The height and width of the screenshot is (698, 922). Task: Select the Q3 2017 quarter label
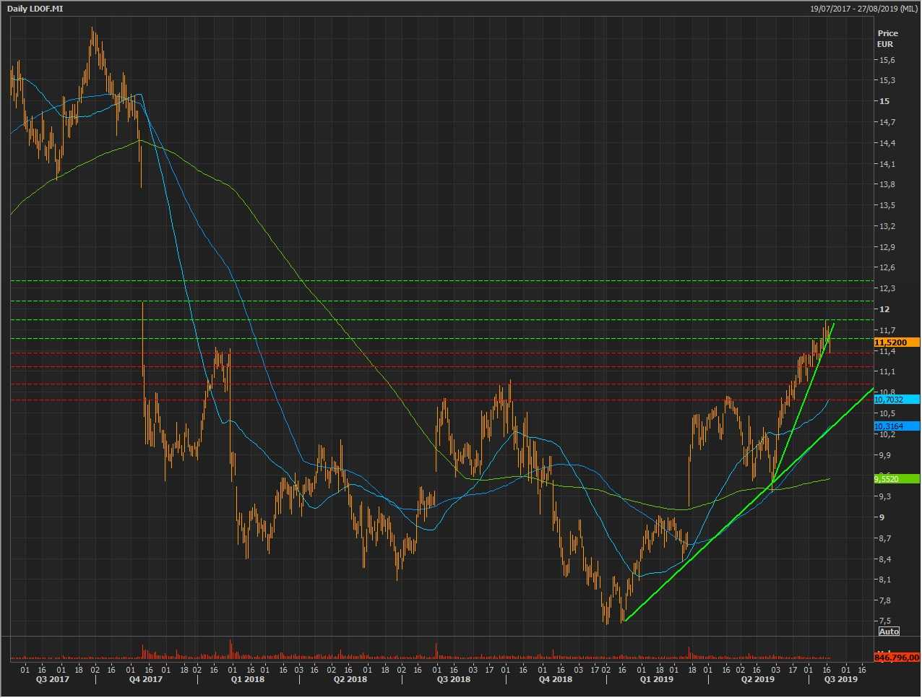point(53,679)
